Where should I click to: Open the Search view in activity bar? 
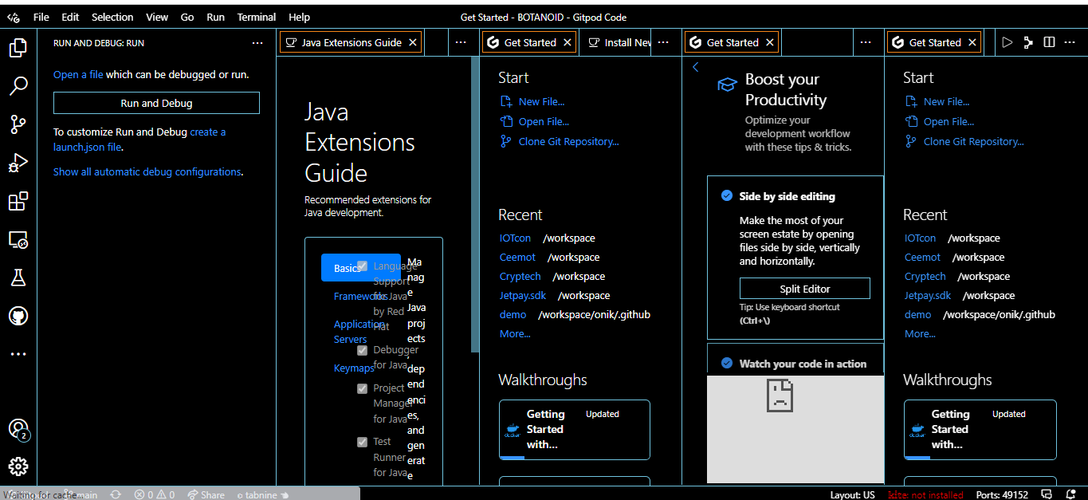click(x=18, y=86)
